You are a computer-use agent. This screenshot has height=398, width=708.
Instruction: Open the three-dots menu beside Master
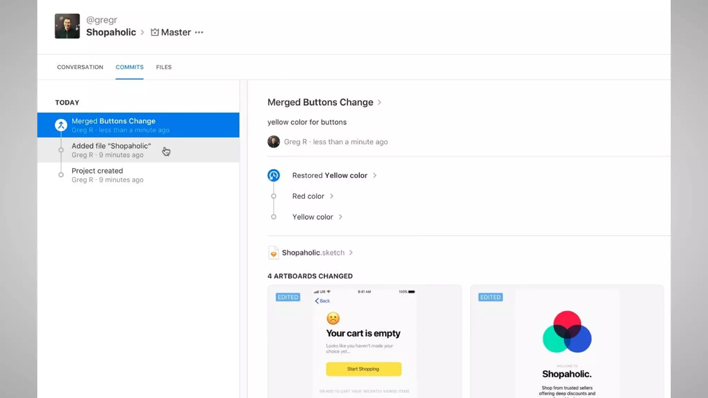[x=199, y=32]
